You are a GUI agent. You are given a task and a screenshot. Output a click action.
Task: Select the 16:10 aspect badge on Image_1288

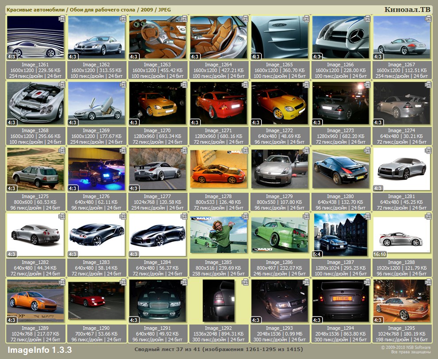(x=380, y=254)
